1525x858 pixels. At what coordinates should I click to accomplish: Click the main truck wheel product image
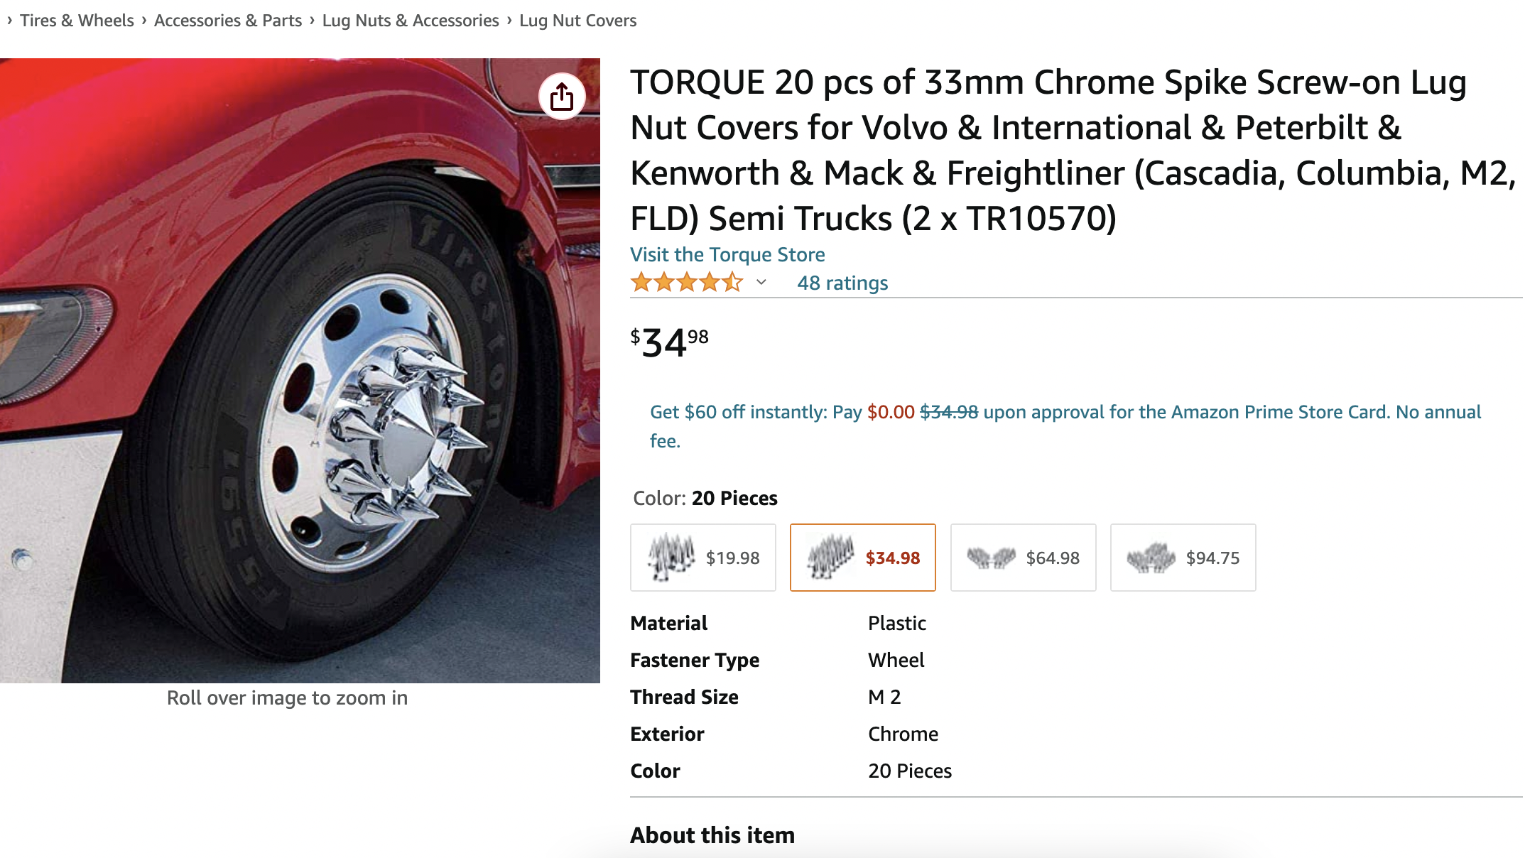click(x=300, y=370)
